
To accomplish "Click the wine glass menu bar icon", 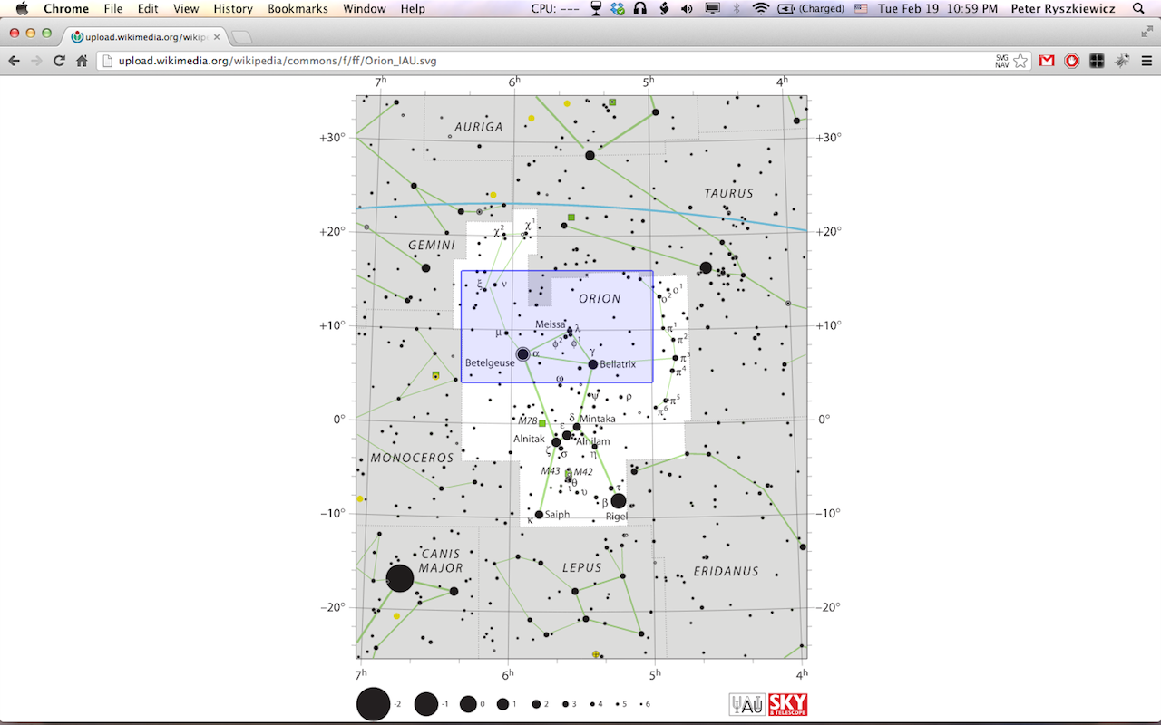I will point(596,8).
